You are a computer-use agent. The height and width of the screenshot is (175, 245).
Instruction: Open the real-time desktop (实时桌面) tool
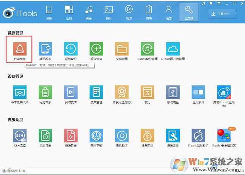point(71,92)
